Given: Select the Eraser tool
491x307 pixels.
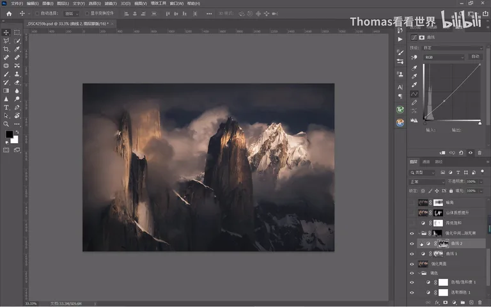Looking at the screenshot, I should pyautogui.click(x=17, y=83).
